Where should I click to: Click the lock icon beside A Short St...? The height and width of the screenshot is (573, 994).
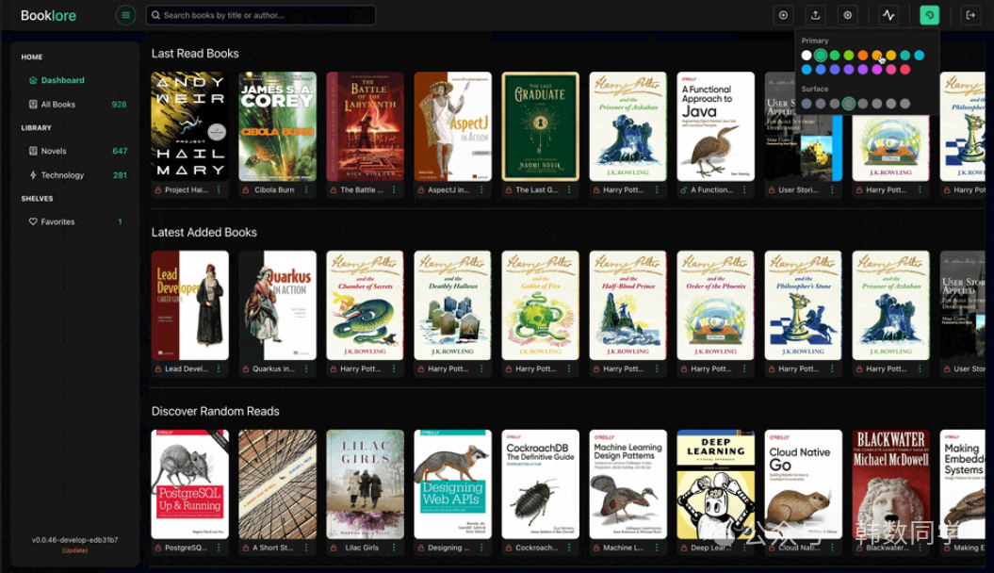point(245,548)
